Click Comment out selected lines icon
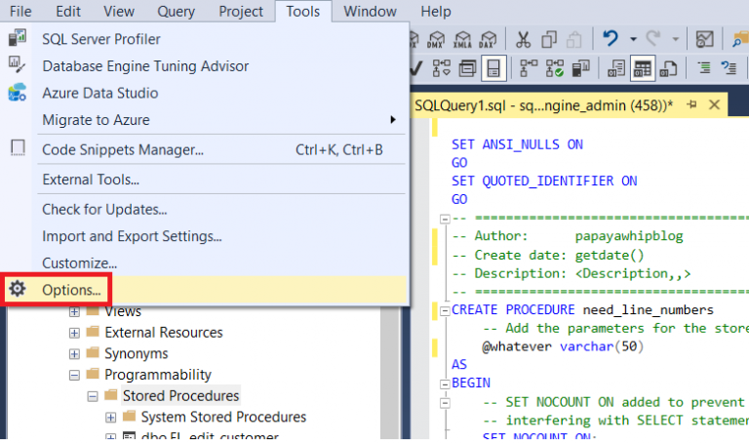Screen dimensions: 749x444 click(703, 68)
